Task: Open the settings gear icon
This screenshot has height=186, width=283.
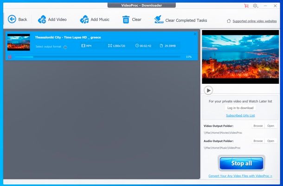Action: click(x=255, y=6)
